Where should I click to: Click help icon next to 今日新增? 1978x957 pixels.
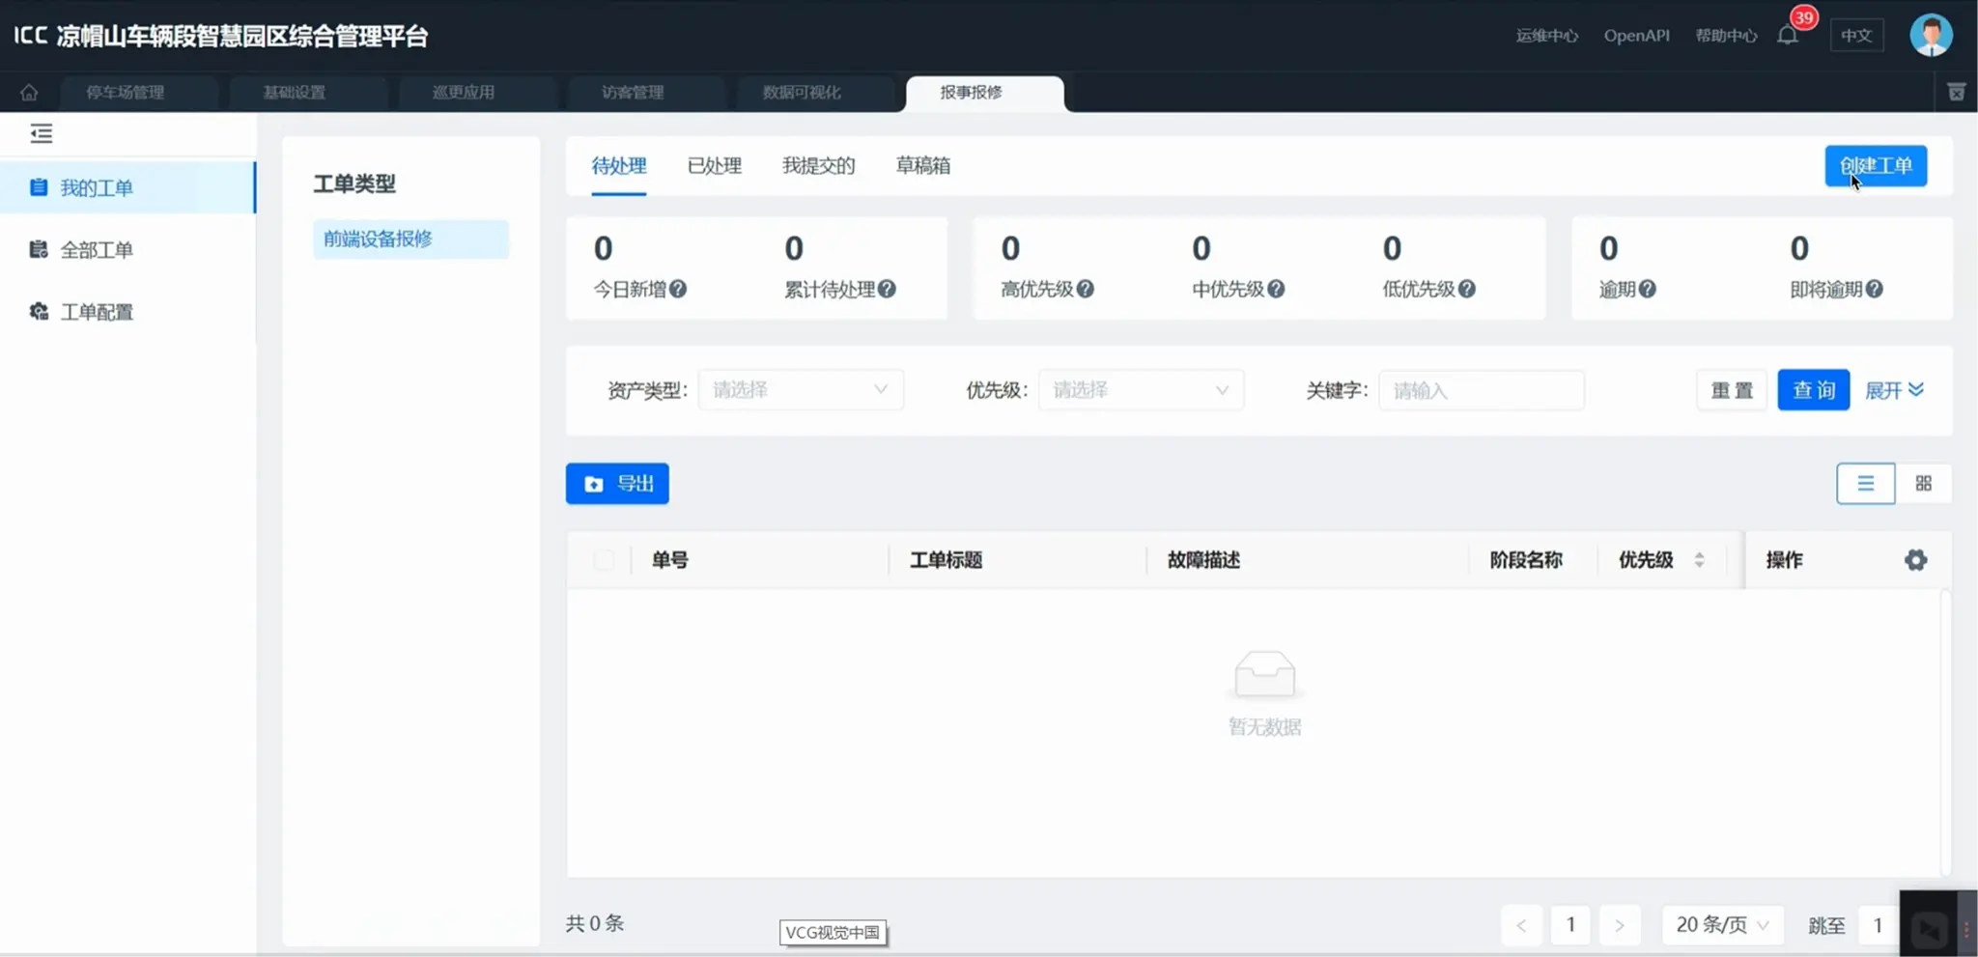coord(678,289)
